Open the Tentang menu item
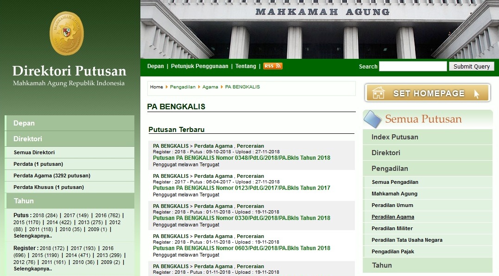This screenshot has height=276, width=499. pos(246,66)
